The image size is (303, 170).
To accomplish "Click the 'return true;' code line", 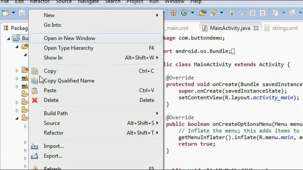I will point(197,144).
